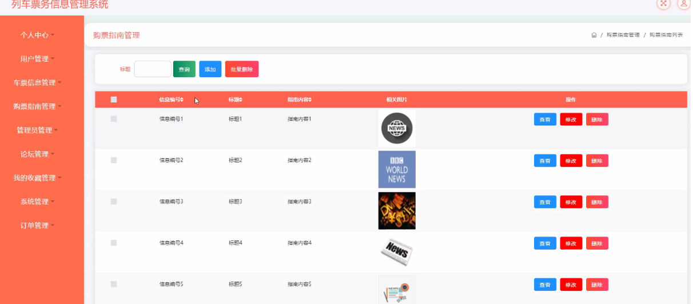View details of 信息编号3 via 查看
Image resolution: width=693 pixels, height=304 pixels.
pos(545,202)
